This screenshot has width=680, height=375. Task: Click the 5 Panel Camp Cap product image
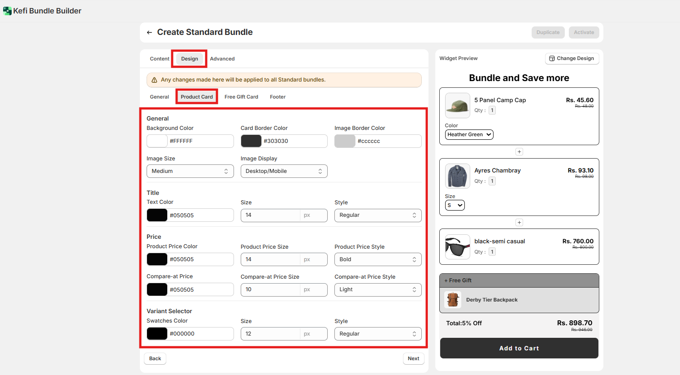[x=457, y=105]
